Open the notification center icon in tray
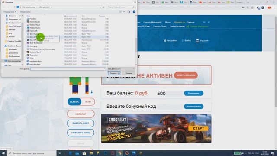This screenshot has height=156, width=277. click(272, 153)
